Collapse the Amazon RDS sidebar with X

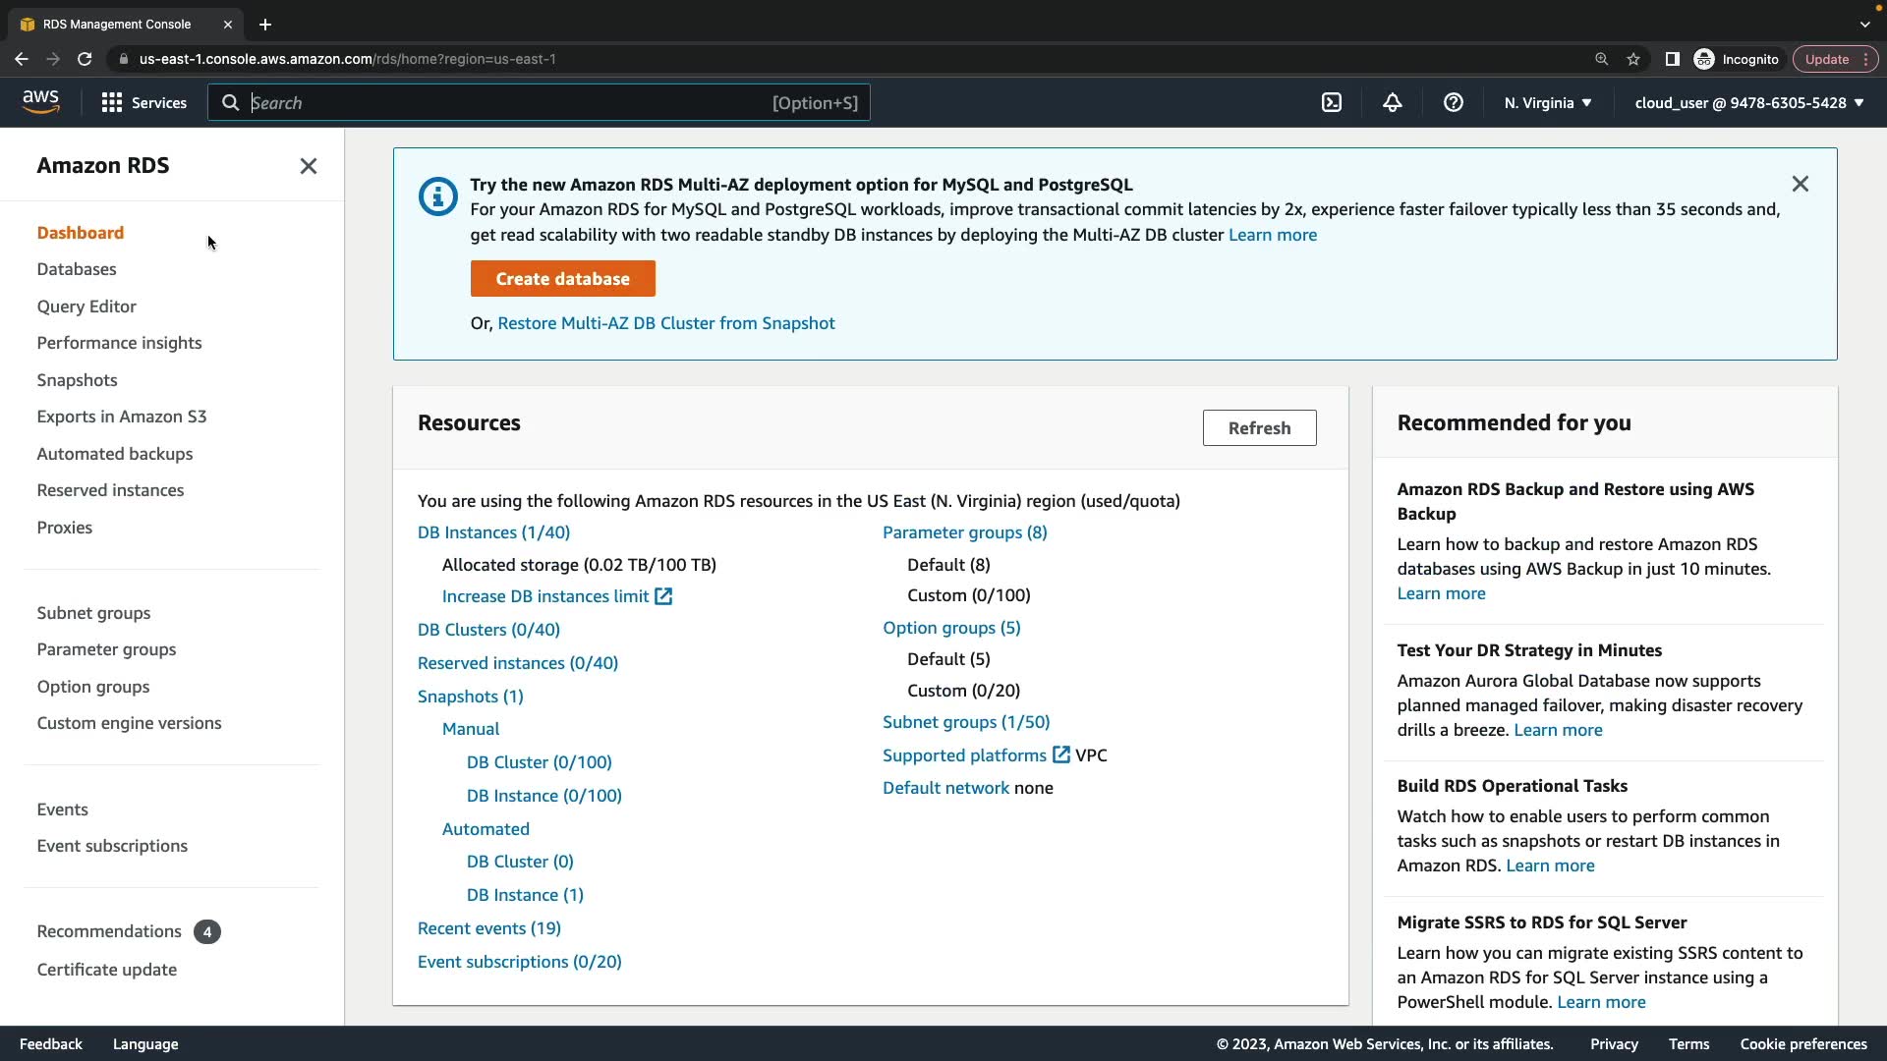pos(308,166)
